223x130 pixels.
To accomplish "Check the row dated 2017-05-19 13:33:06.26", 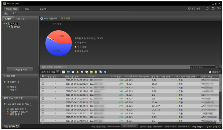I will coord(43,84).
